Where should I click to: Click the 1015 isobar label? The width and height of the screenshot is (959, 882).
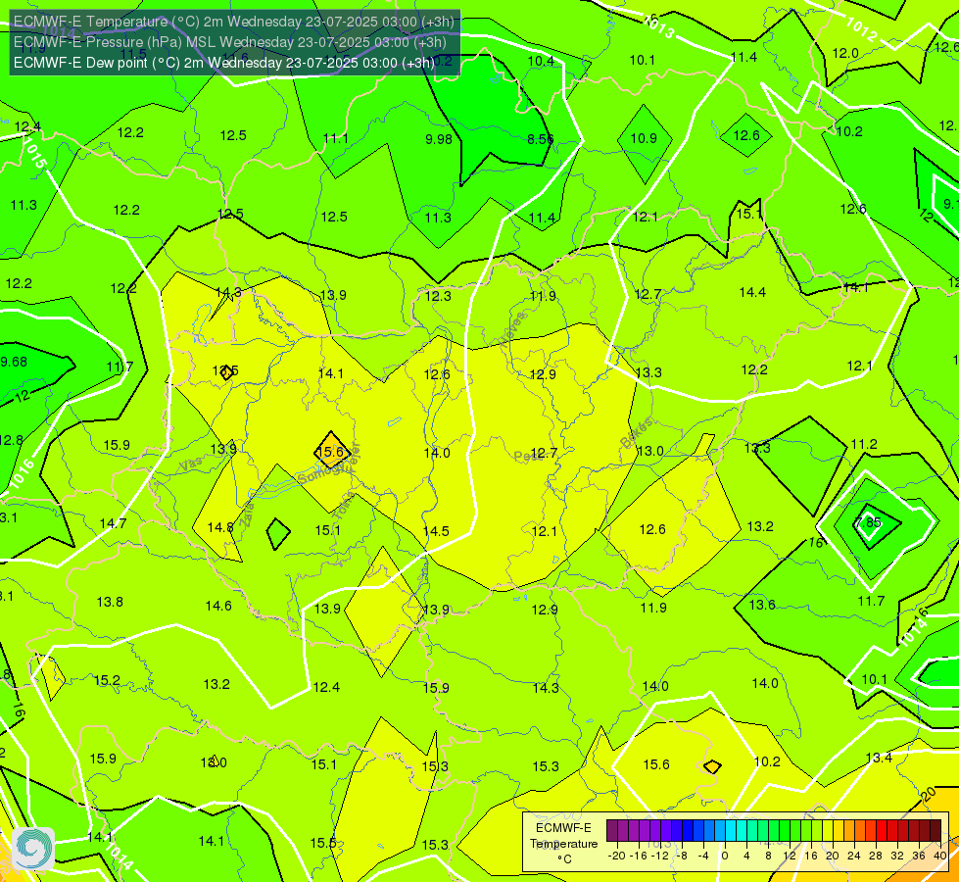[34, 153]
